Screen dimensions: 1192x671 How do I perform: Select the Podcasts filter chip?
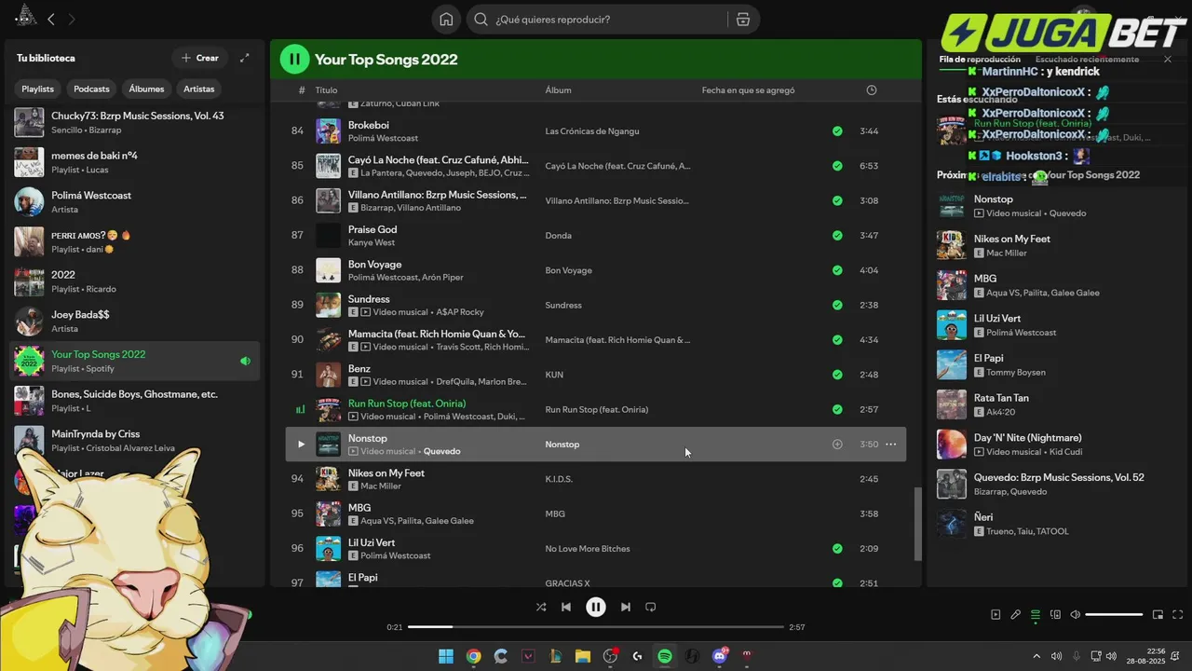point(91,89)
